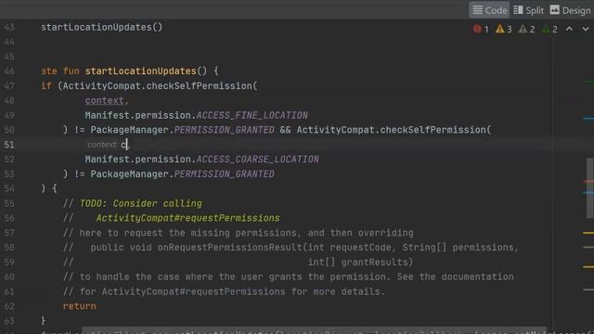Click startLocationUpdates function name on line 46

[x=140, y=71]
